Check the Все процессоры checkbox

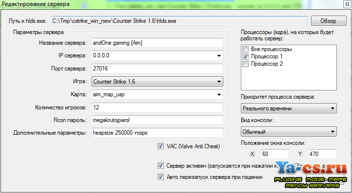click(x=246, y=49)
